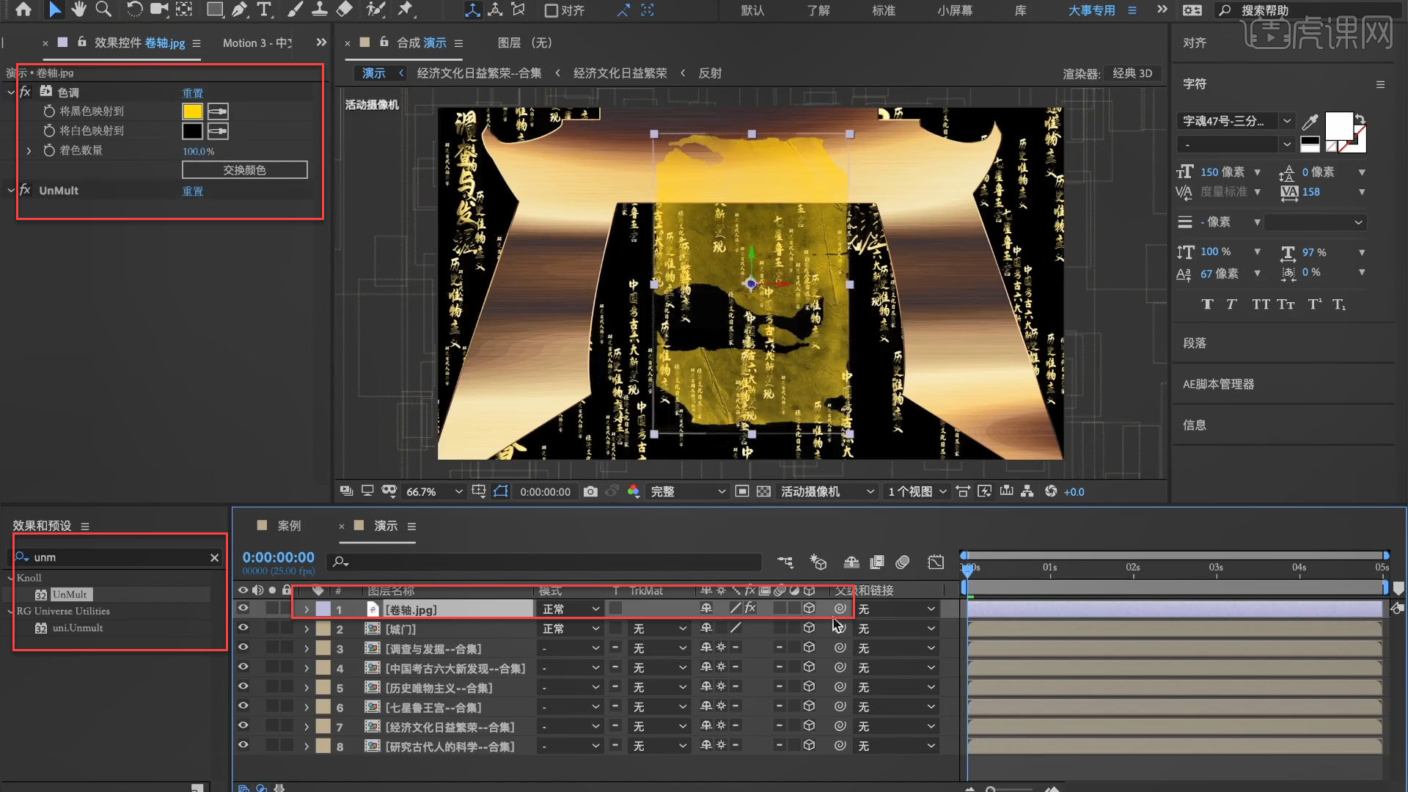This screenshot has height=792, width=1408.
Task: Switch to 小屏幕 workspace
Action: (955, 10)
